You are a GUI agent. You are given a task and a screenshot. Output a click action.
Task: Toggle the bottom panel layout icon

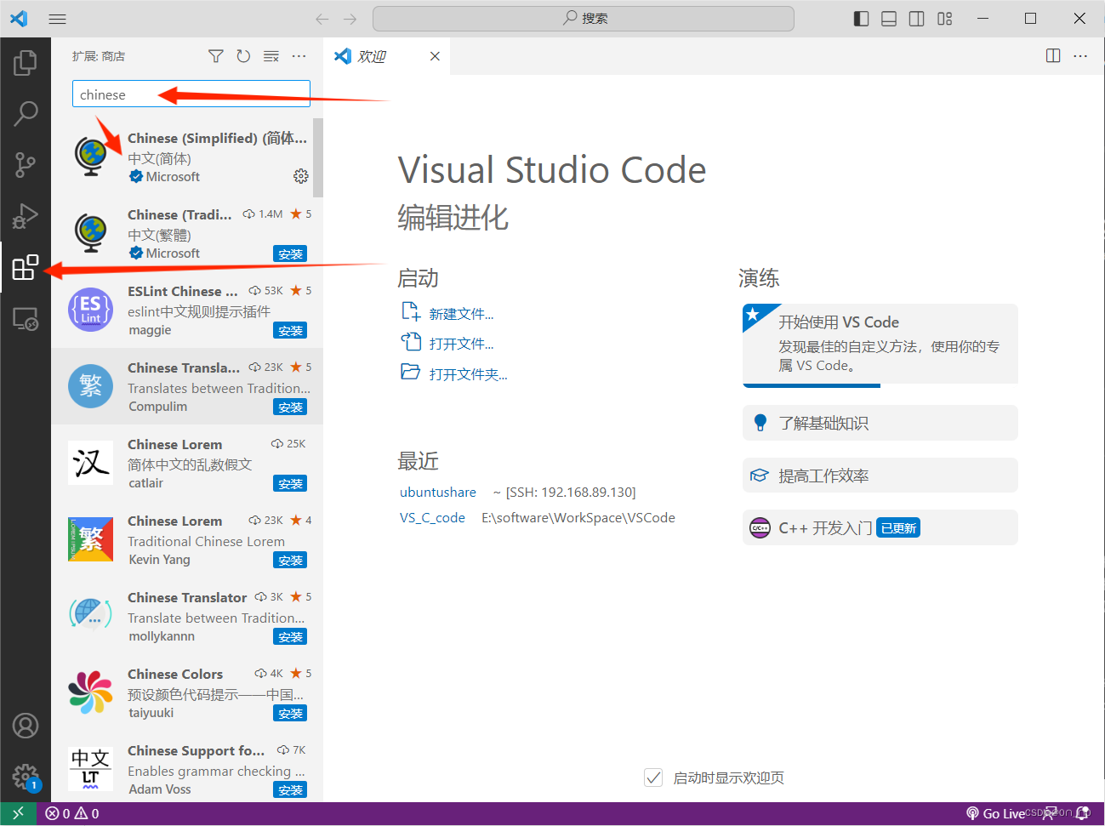pos(889,19)
